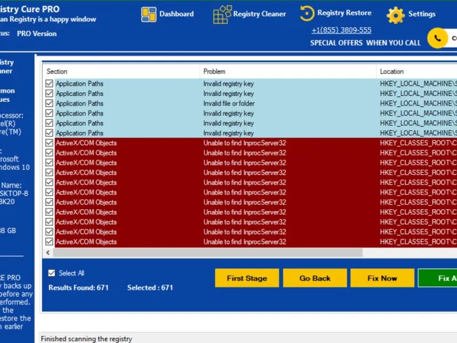Click 'Selected : 671' text
This screenshot has height=343, width=457.
(150, 288)
